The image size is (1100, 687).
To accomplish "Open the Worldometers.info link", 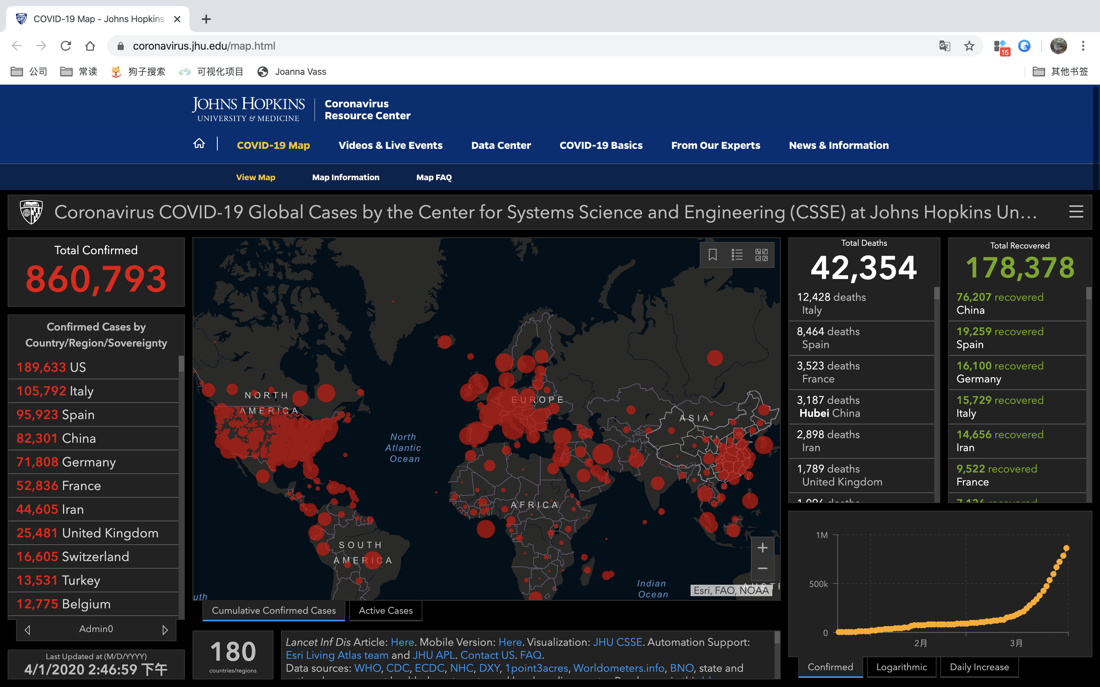I will [x=619, y=668].
